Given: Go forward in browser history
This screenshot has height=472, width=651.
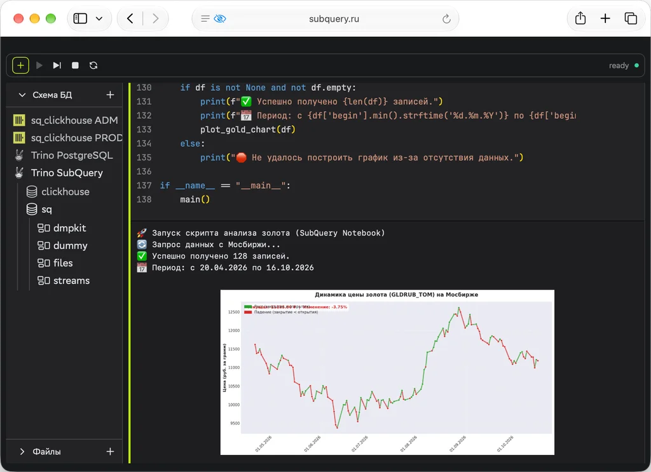Looking at the screenshot, I should point(156,18).
